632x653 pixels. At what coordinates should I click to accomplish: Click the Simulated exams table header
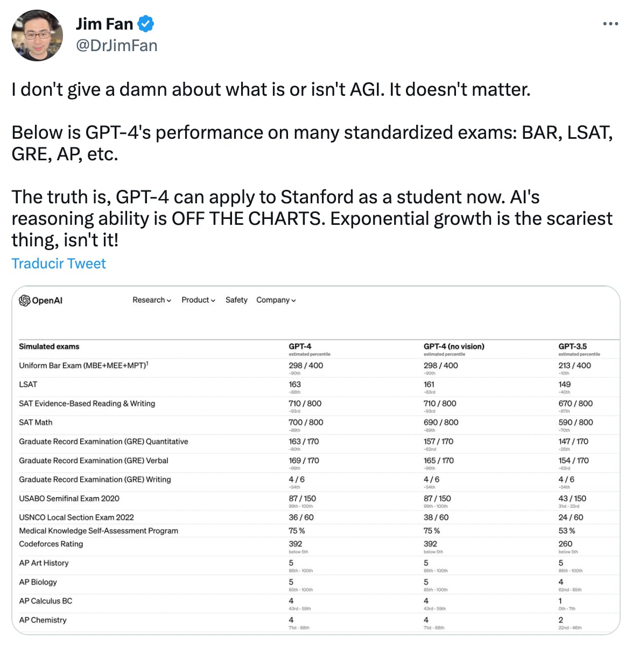[x=49, y=346]
